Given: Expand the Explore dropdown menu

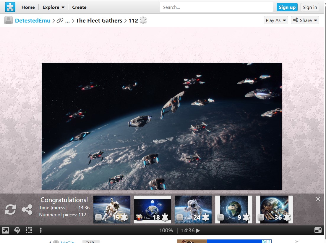Looking at the screenshot, I should pyautogui.click(x=53, y=7).
